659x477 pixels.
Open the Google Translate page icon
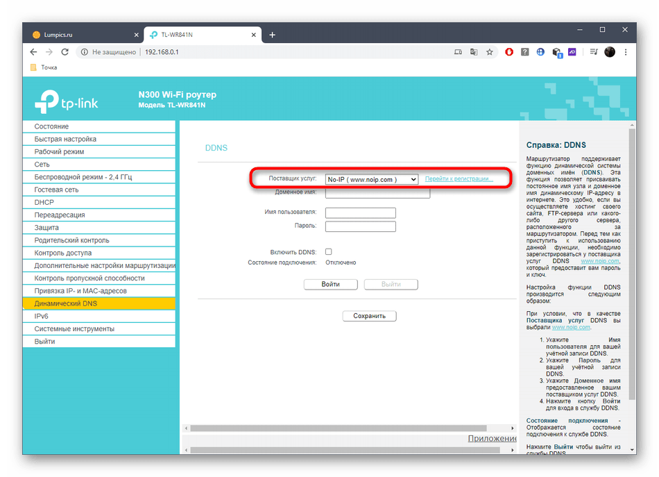474,52
